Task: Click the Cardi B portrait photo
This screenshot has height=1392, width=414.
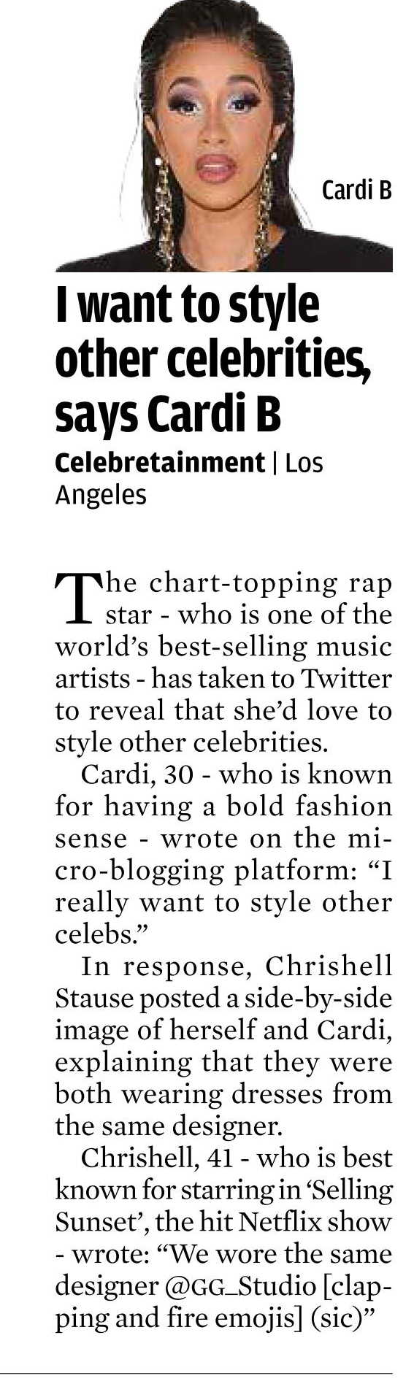Action: [x=224, y=136]
